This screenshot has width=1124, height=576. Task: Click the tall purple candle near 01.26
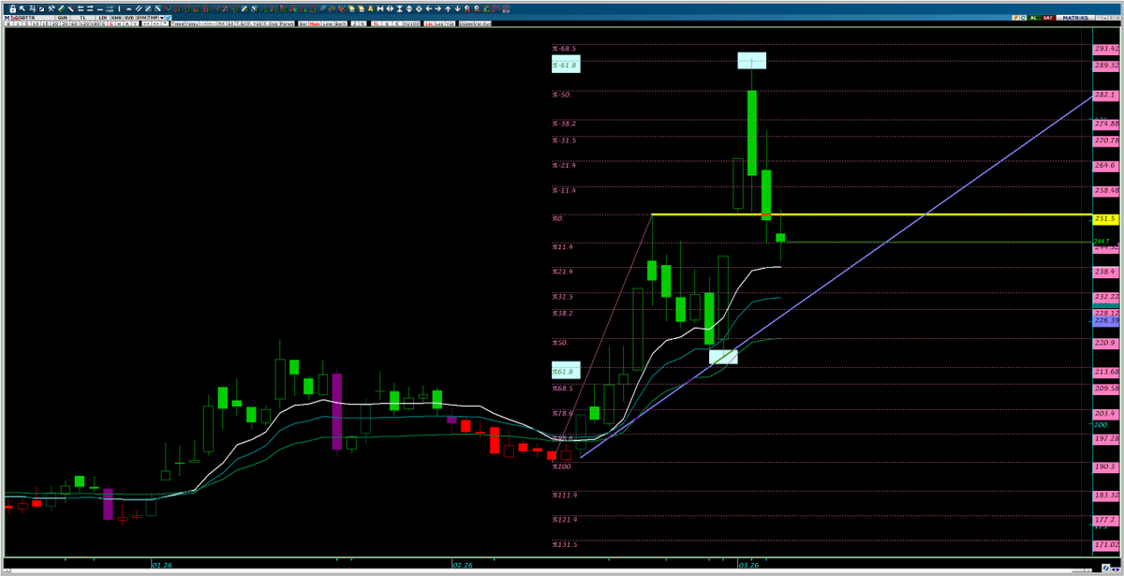[337, 411]
